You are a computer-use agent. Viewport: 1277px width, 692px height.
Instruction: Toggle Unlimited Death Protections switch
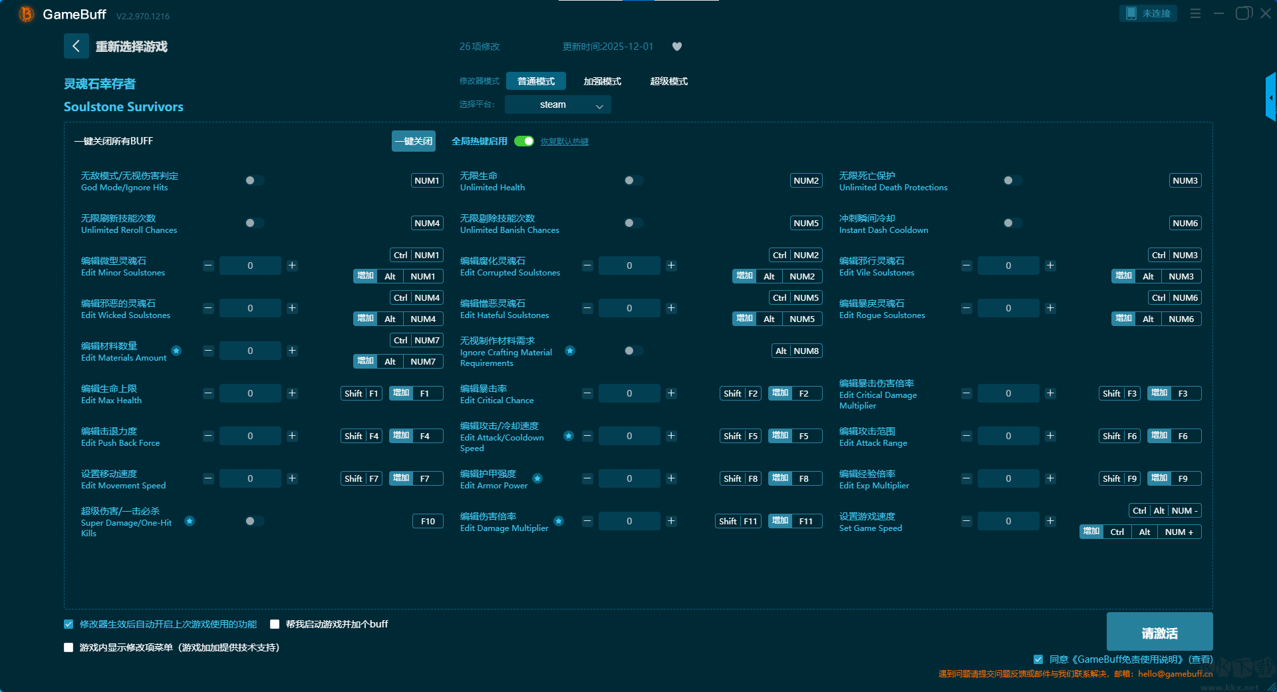(1013, 180)
